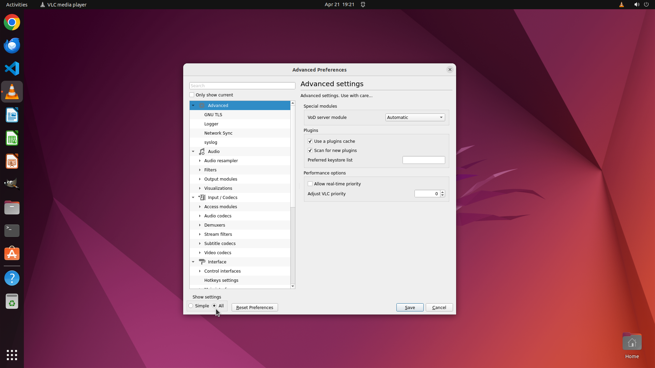The image size is (655, 368).
Task: Enable Allow real-time priority checkbox
Action: point(310,184)
